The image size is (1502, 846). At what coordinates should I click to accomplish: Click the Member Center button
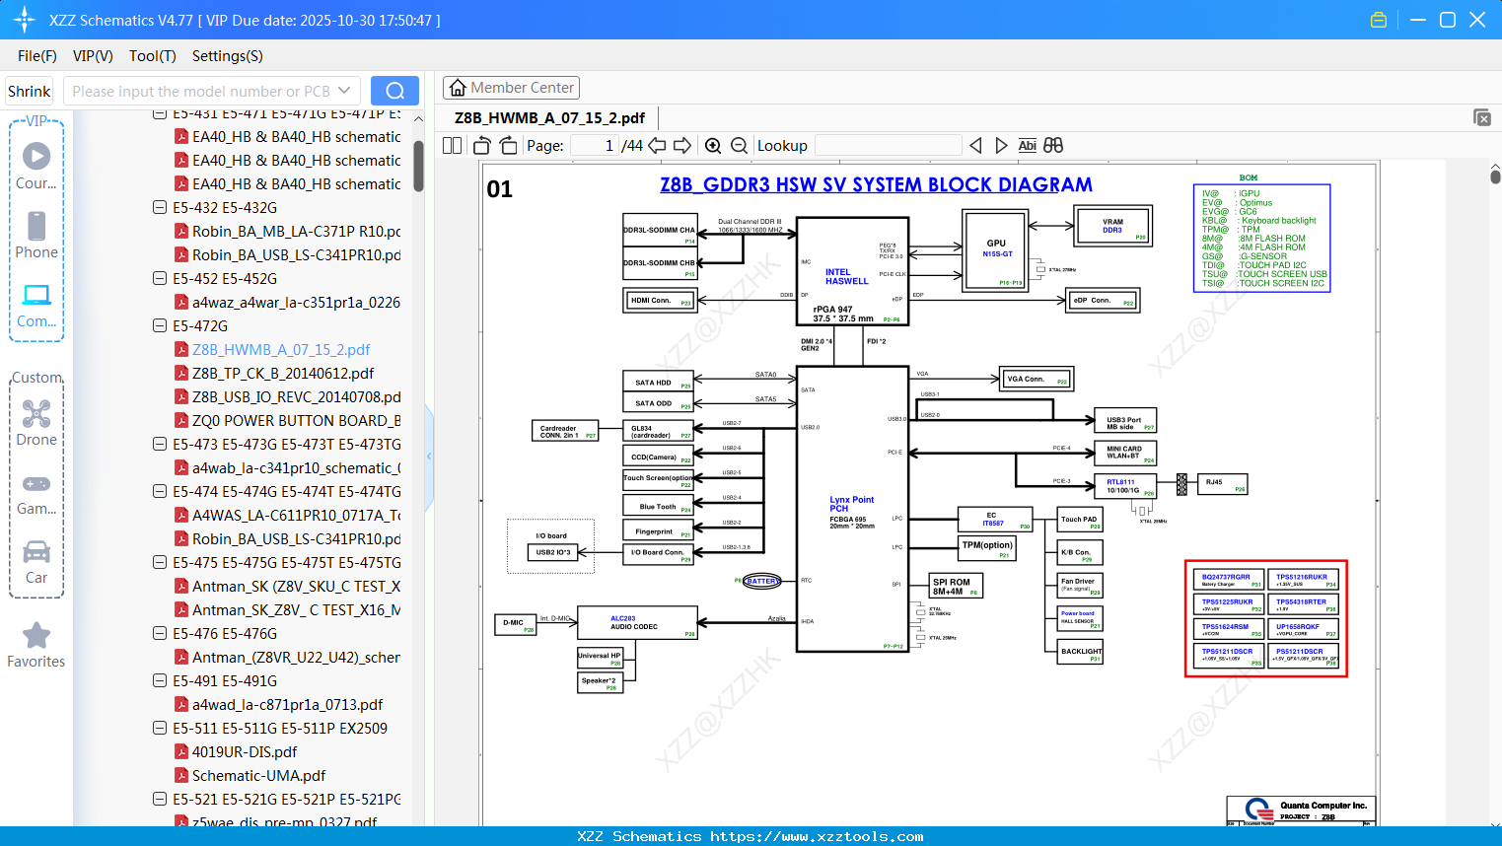pos(511,88)
